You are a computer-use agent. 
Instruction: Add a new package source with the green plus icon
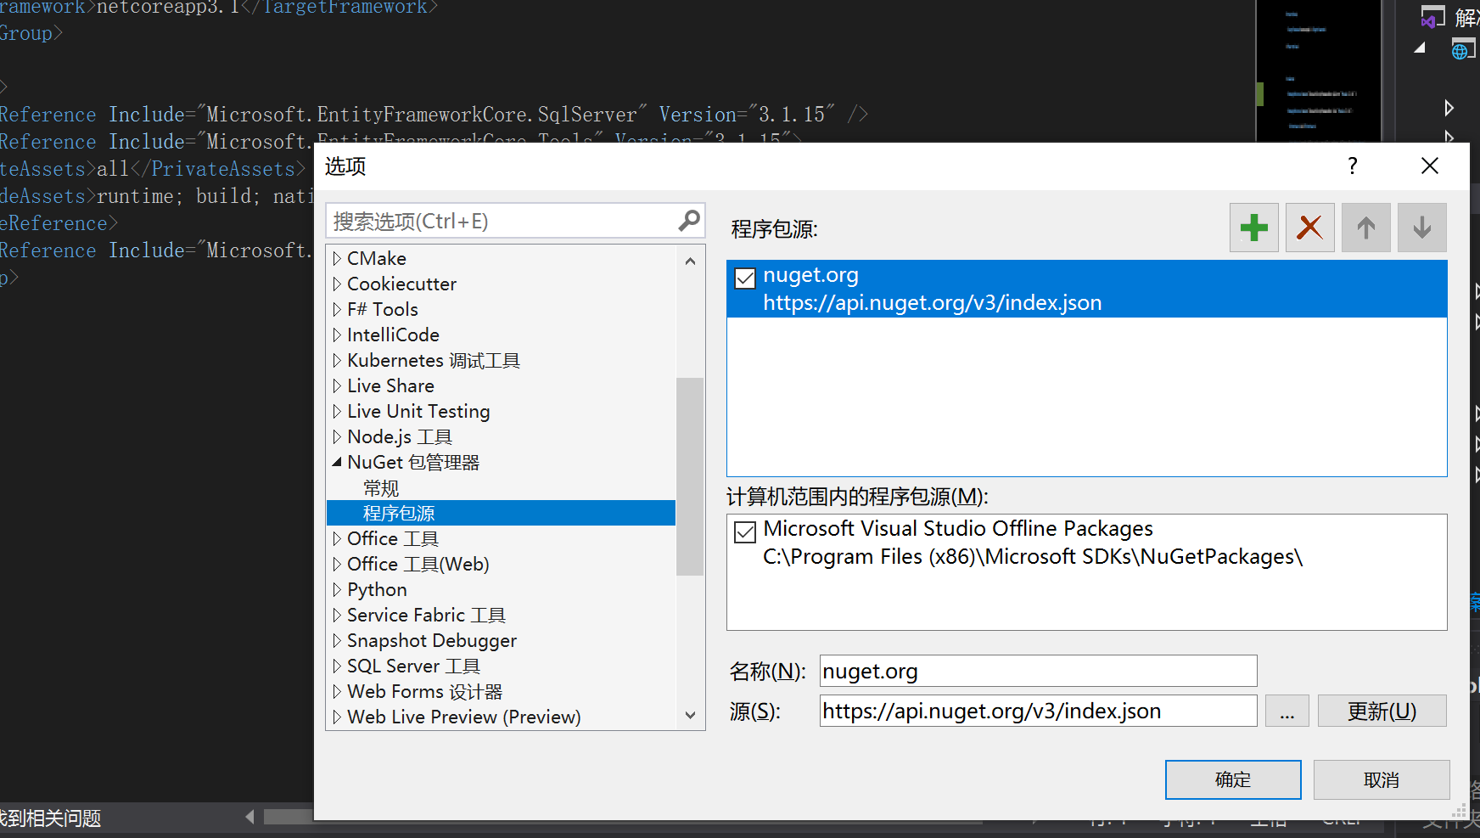1253,227
